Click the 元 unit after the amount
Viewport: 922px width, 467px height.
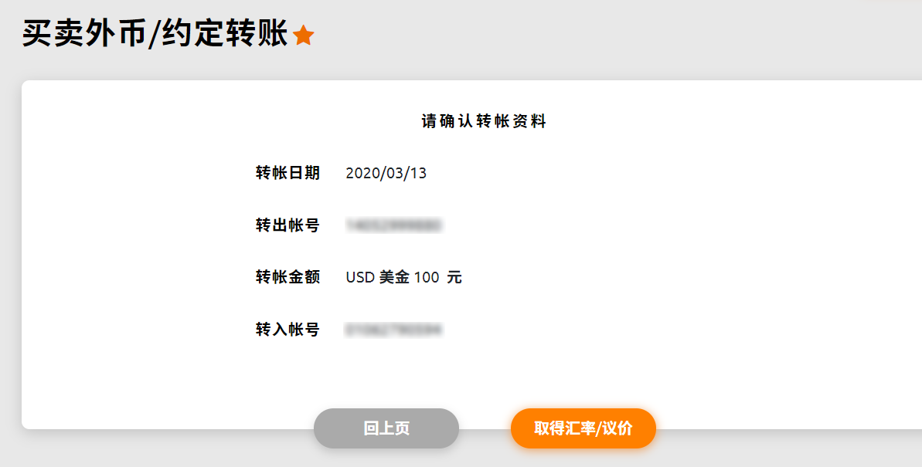[x=454, y=277]
